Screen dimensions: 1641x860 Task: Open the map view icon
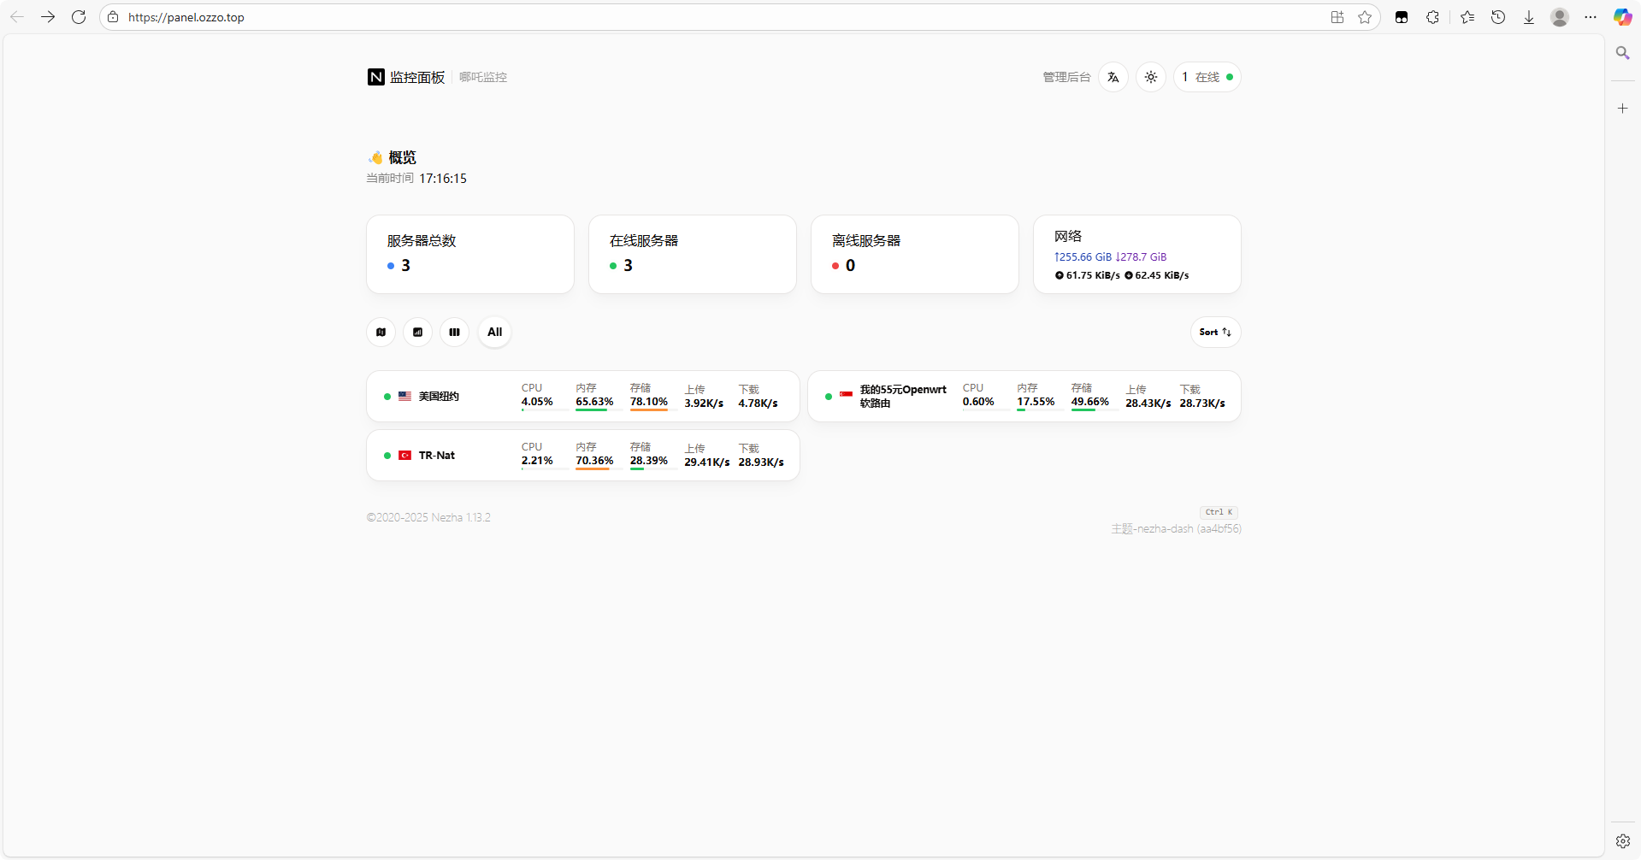tap(381, 333)
